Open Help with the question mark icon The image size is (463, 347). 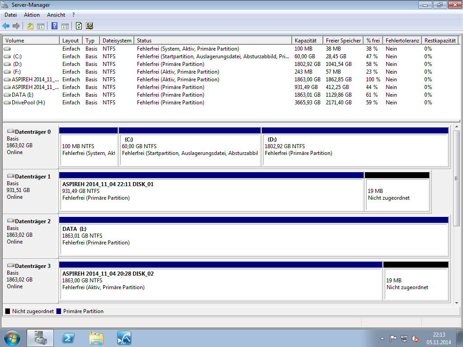[x=55, y=26]
